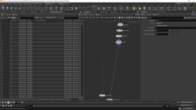Viewport: 196px width, 110px height.
Task: Select the Spray Paint shelf tool
Action: tap(51, 9)
